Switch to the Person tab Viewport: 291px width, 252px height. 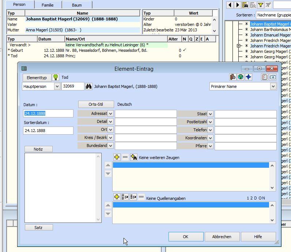pyautogui.click(x=19, y=4)
